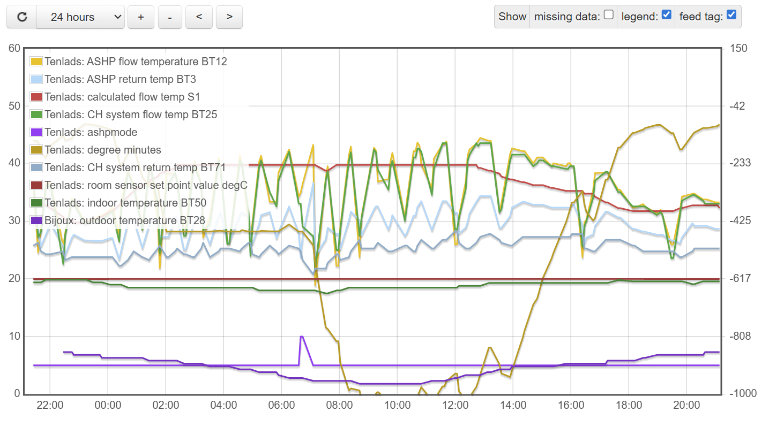Viewport: 769px width, 427px height.
Task: Uncheck the legend checkbox
Action: pos(667,15)
